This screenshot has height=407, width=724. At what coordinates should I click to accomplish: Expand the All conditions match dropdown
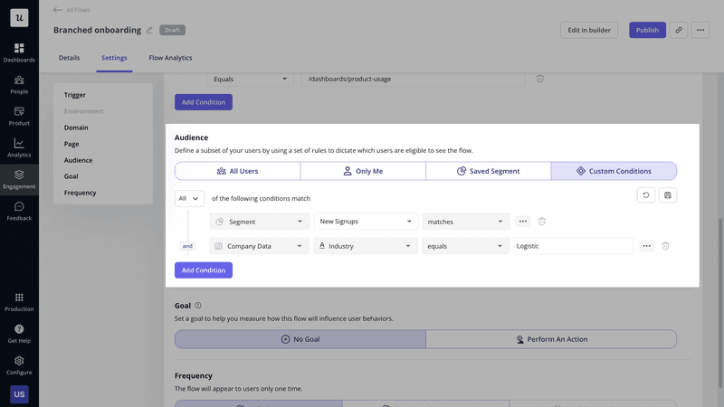(189, 198)
